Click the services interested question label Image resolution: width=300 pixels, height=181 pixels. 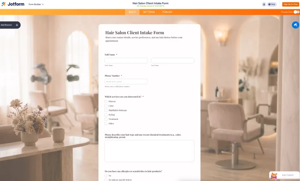pyautogui.click(x=123, y=97)
